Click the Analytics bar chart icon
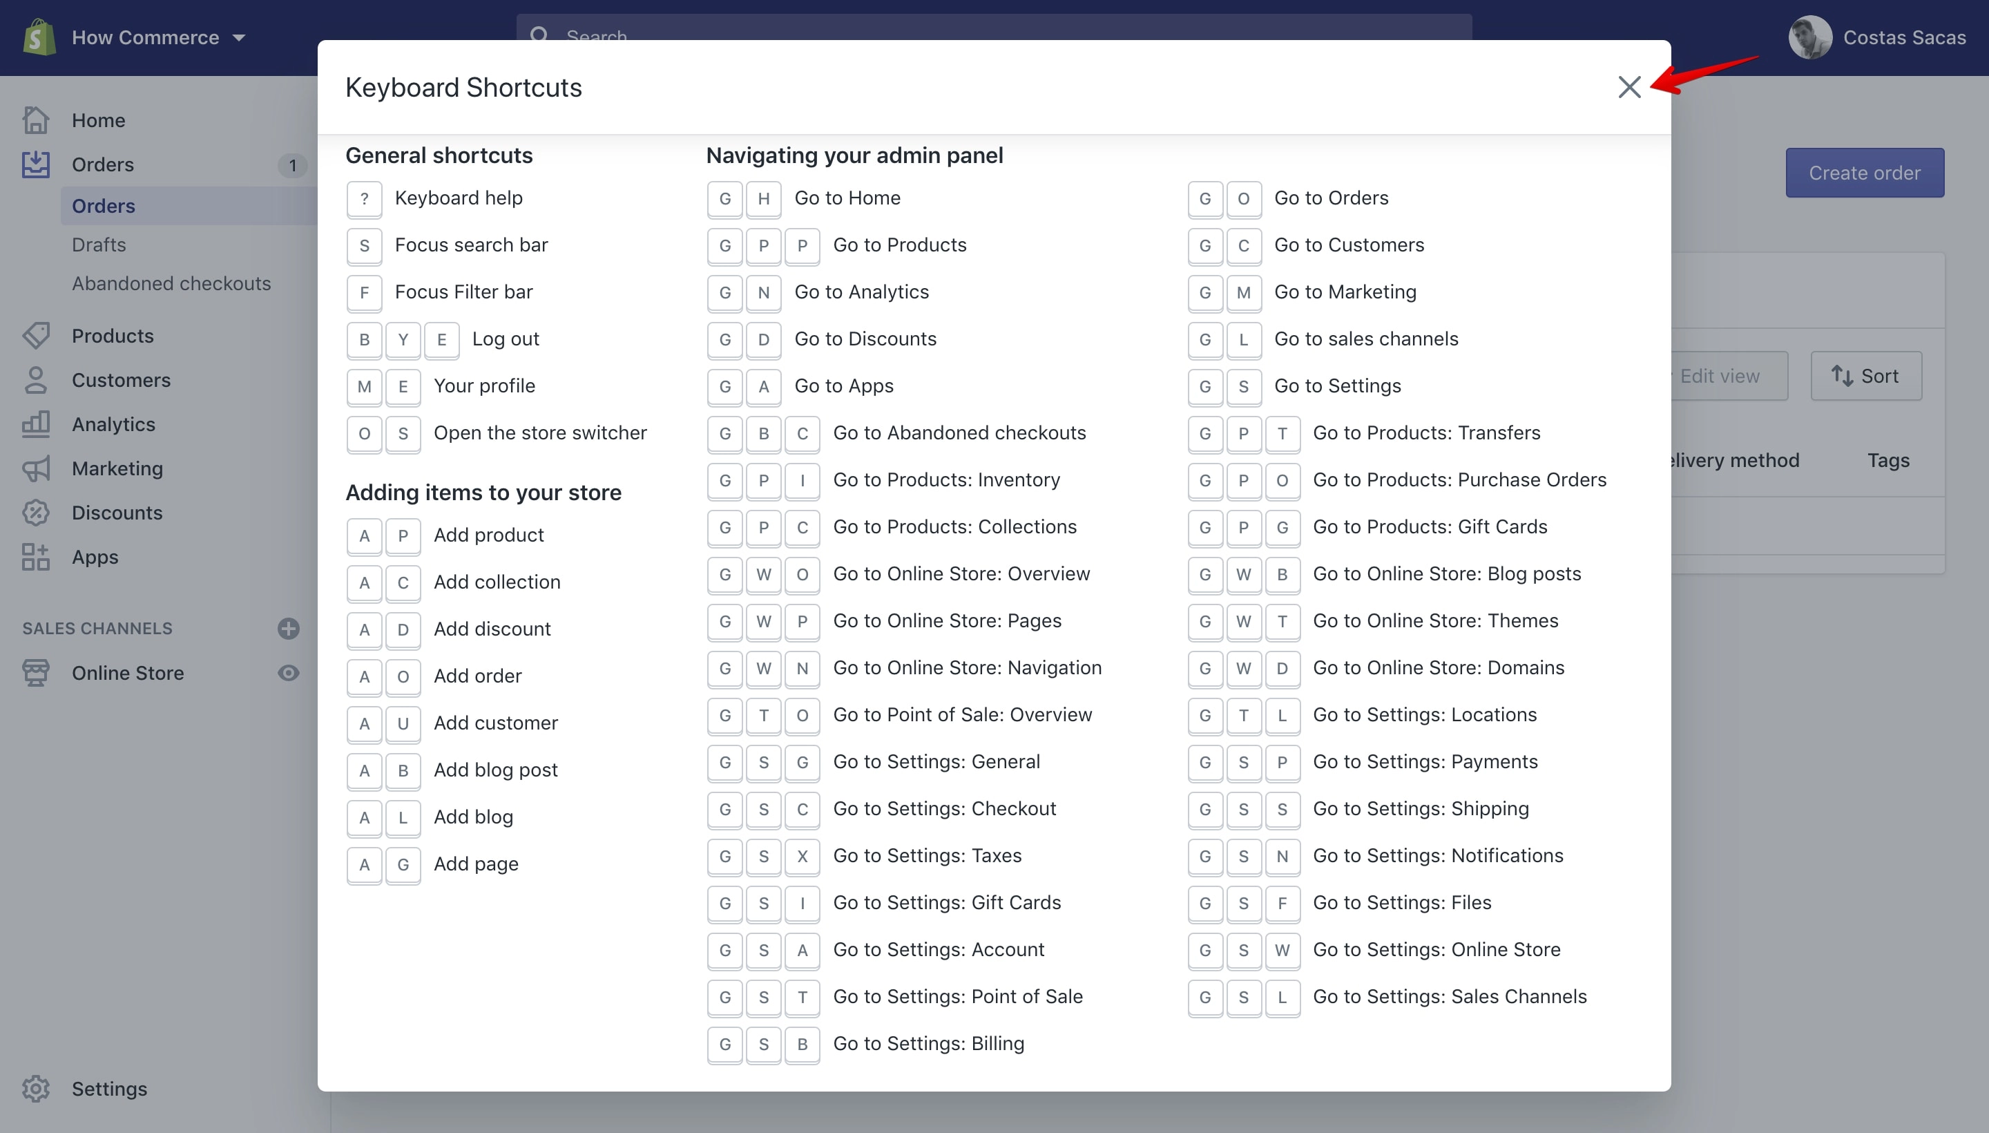The width and height of the screenshot is (1989, 1133). click(x=36, y=424)
